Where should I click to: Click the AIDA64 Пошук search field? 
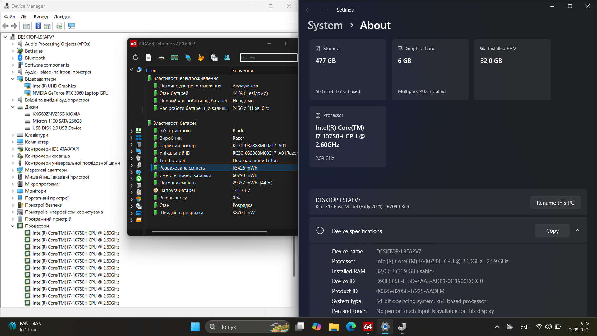point(268,58)
